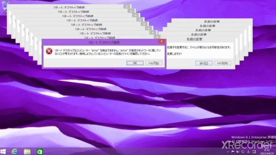
Task: Choose はい(Y) in the 名前の変更 dialog
Action: point(204,63)
